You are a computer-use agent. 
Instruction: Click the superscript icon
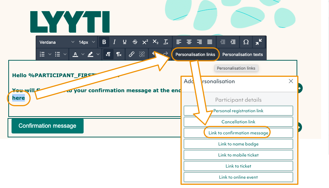145,42
